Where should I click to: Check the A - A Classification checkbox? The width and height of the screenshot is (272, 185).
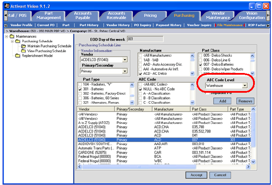point(140,94)
